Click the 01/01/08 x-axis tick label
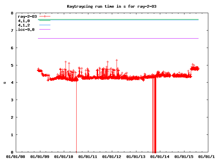Viewport: 215px width, 161px height. tap(16, 156)
